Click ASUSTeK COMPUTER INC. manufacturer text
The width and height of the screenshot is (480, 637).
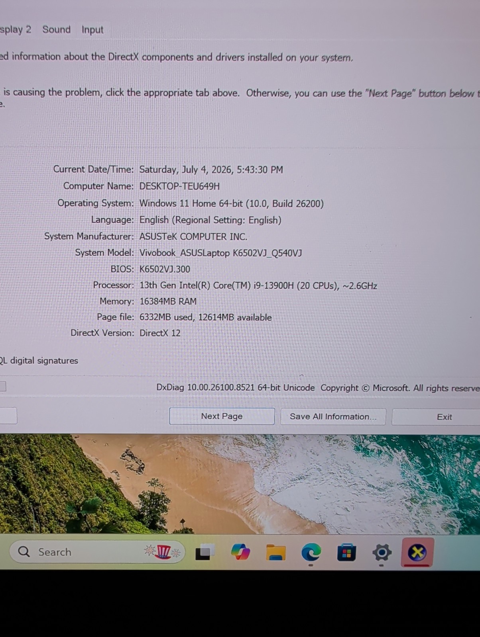[193, 236]
